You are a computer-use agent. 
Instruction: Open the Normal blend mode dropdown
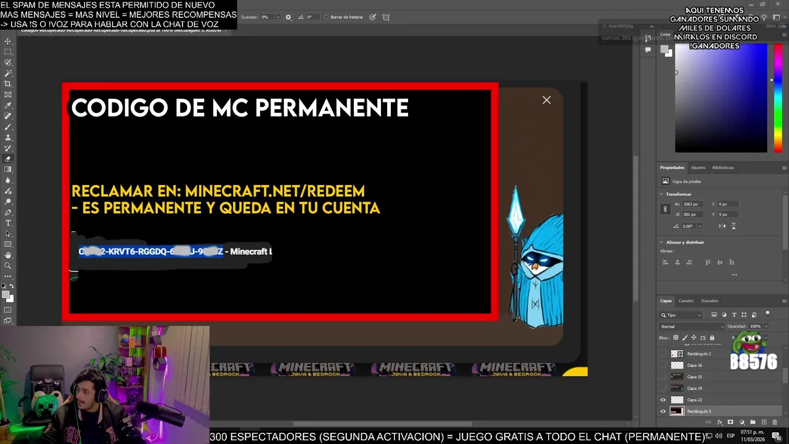point(692,326)
